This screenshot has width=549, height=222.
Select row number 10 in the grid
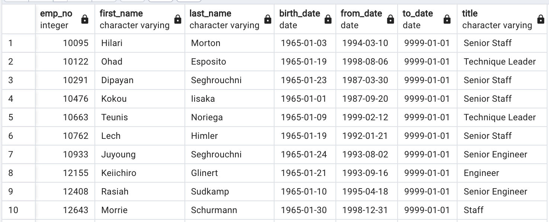pos(17,210)
